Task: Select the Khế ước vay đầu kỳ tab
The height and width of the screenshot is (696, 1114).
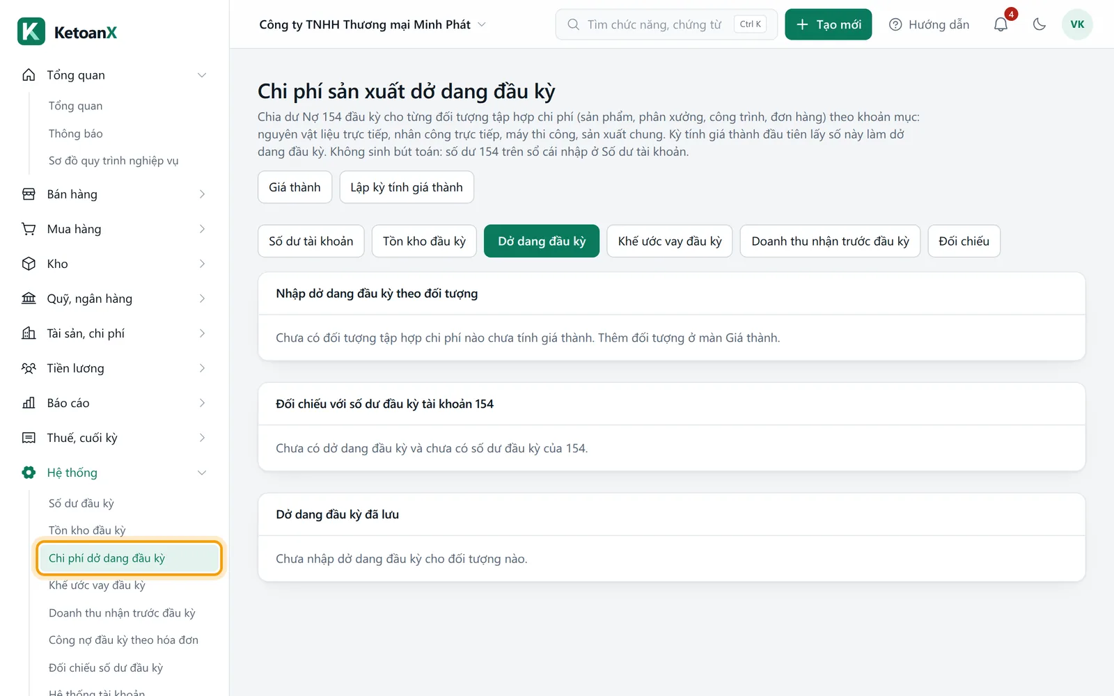Action: (670, 241)
